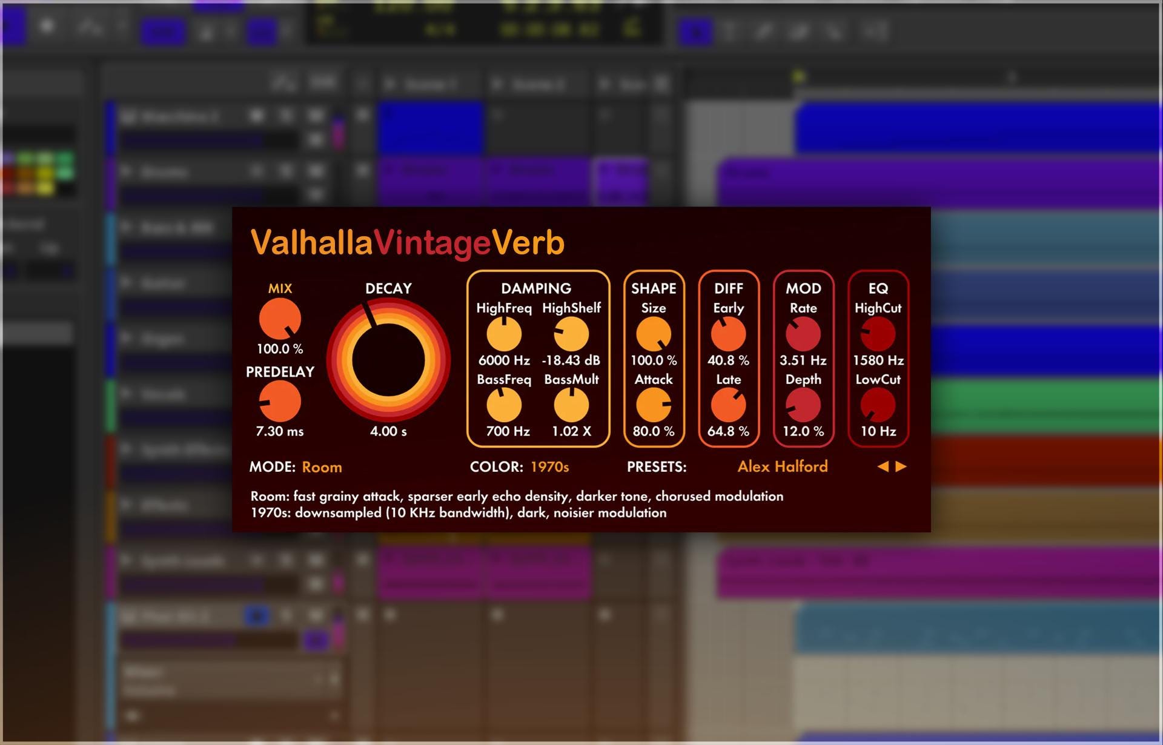Adjust the PREDELAY knob
1163x745 pixels.
(280, 402)
